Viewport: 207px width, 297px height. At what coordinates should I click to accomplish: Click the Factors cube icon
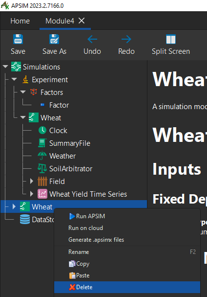click(x=34, y=92)
